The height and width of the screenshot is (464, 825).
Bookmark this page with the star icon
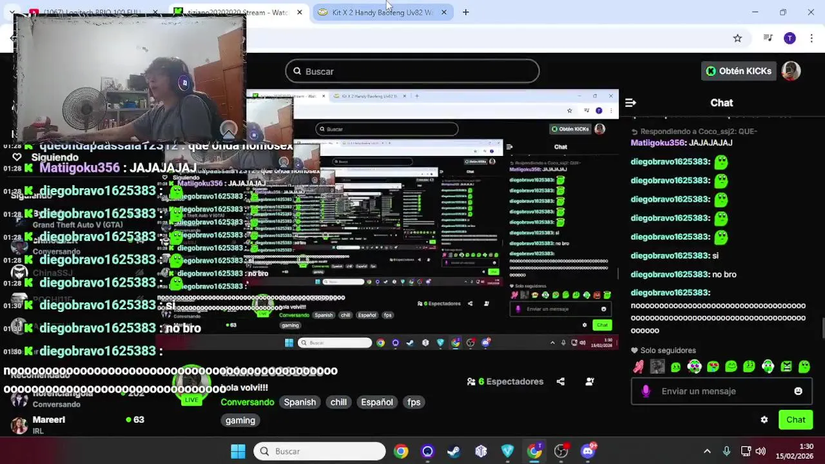(x=737, y=39)
